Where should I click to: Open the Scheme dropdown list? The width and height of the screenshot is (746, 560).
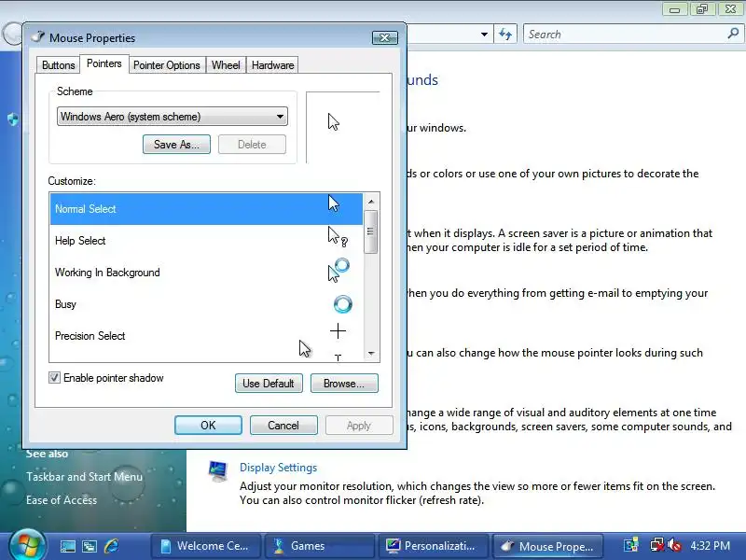(x=173, y=117)
